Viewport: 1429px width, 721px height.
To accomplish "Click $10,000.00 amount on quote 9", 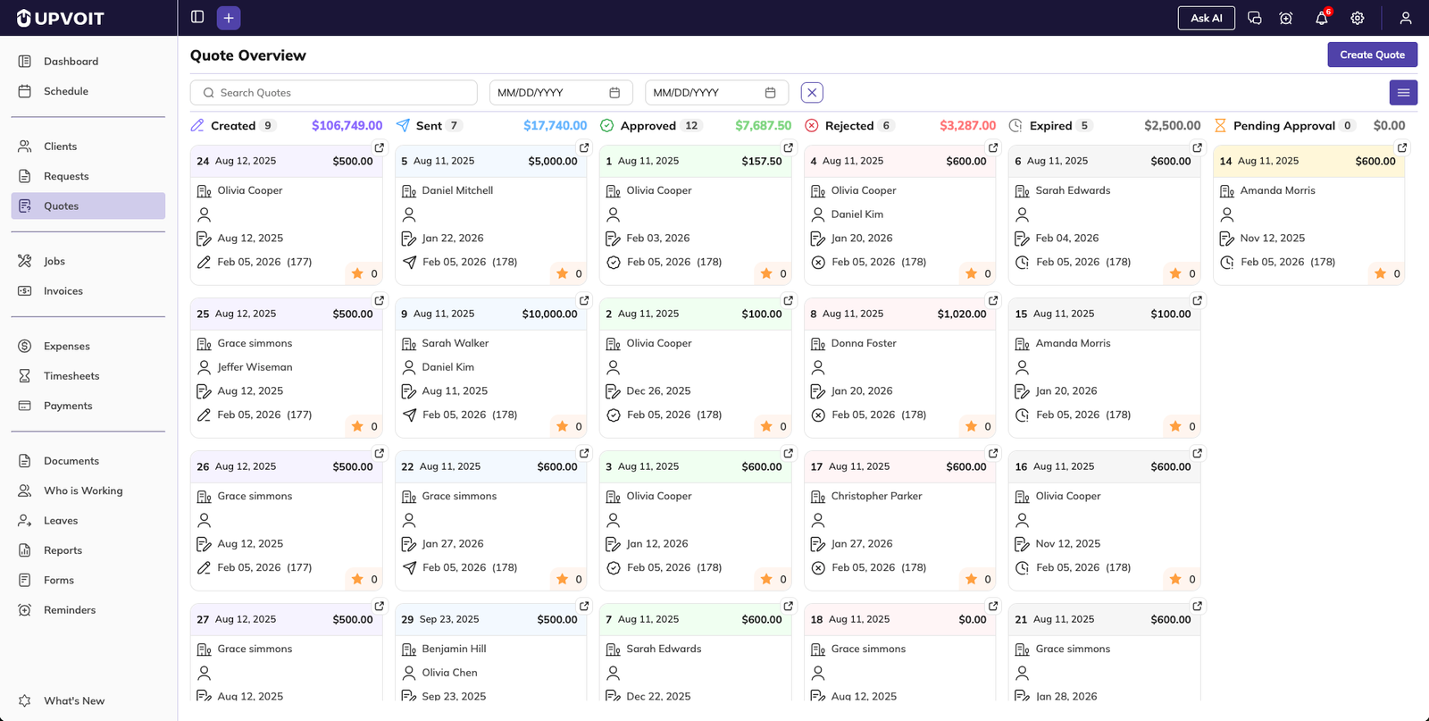I will pos(549,314).
